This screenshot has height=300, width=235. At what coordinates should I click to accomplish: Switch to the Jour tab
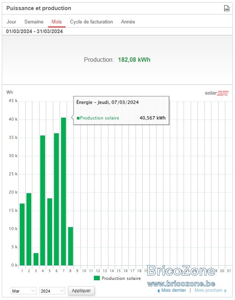12,22
